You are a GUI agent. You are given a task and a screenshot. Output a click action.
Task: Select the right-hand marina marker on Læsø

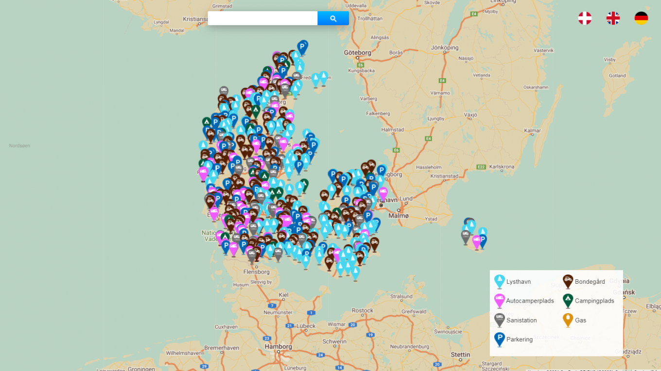(324, 77)
